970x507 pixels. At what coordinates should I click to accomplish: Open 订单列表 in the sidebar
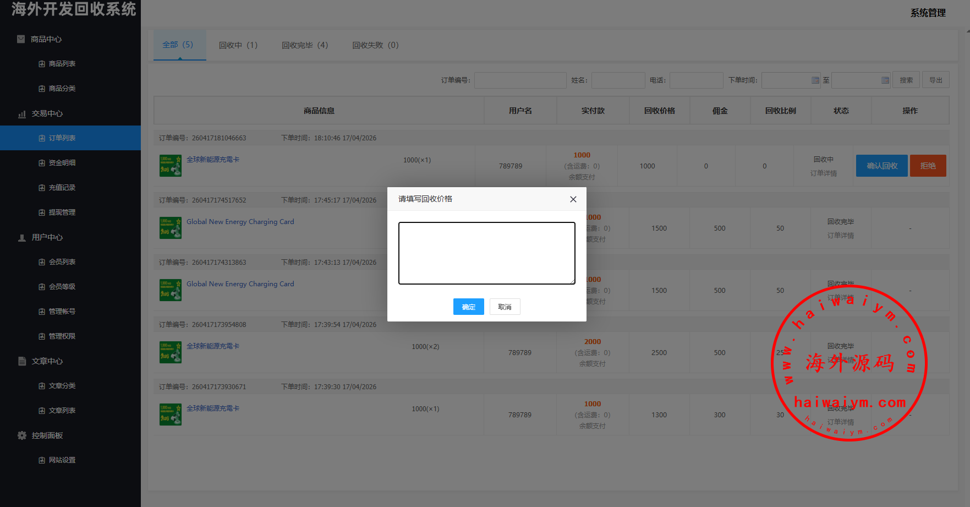62,138
